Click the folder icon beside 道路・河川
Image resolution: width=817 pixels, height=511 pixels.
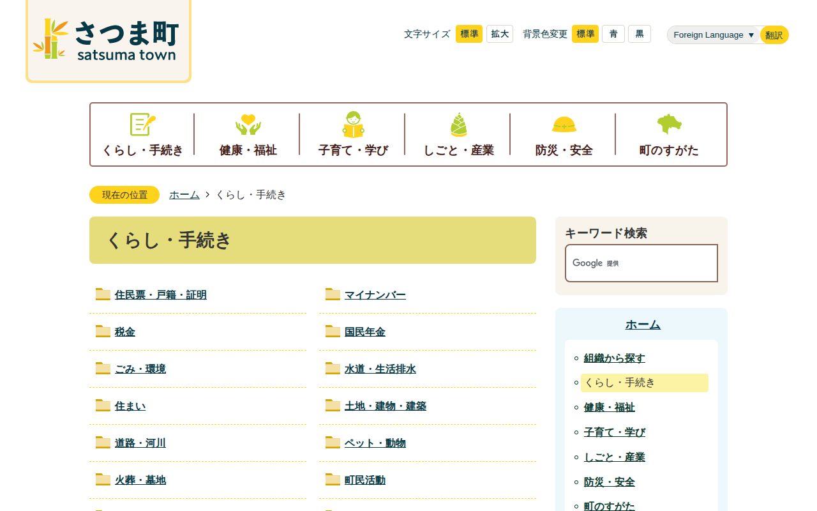tap(103, 442)
